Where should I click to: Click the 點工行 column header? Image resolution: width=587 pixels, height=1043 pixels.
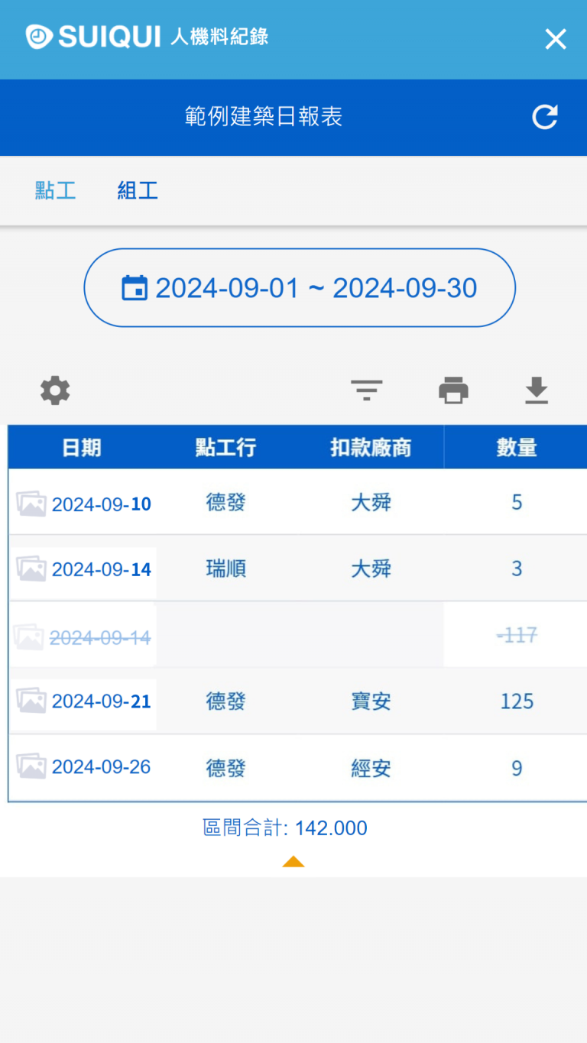[x=225, y=448]
